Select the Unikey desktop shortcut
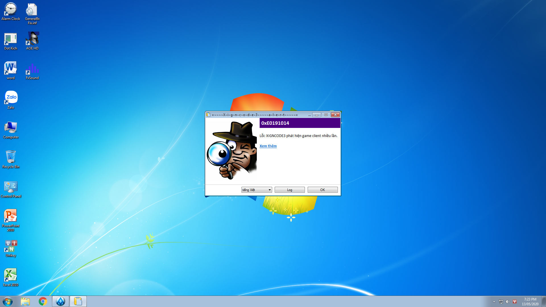 point(11,248)
